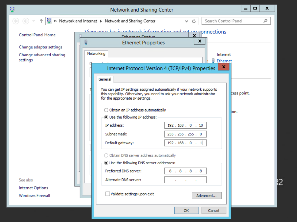Open Change adapter settings
This screenshot has width=297, height=222.
41,47
